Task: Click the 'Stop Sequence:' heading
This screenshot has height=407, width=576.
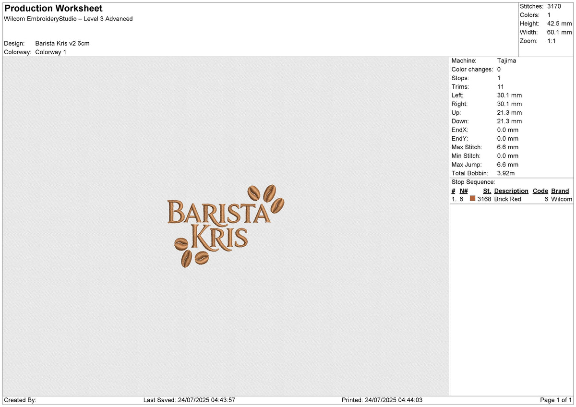Action: 473,182
